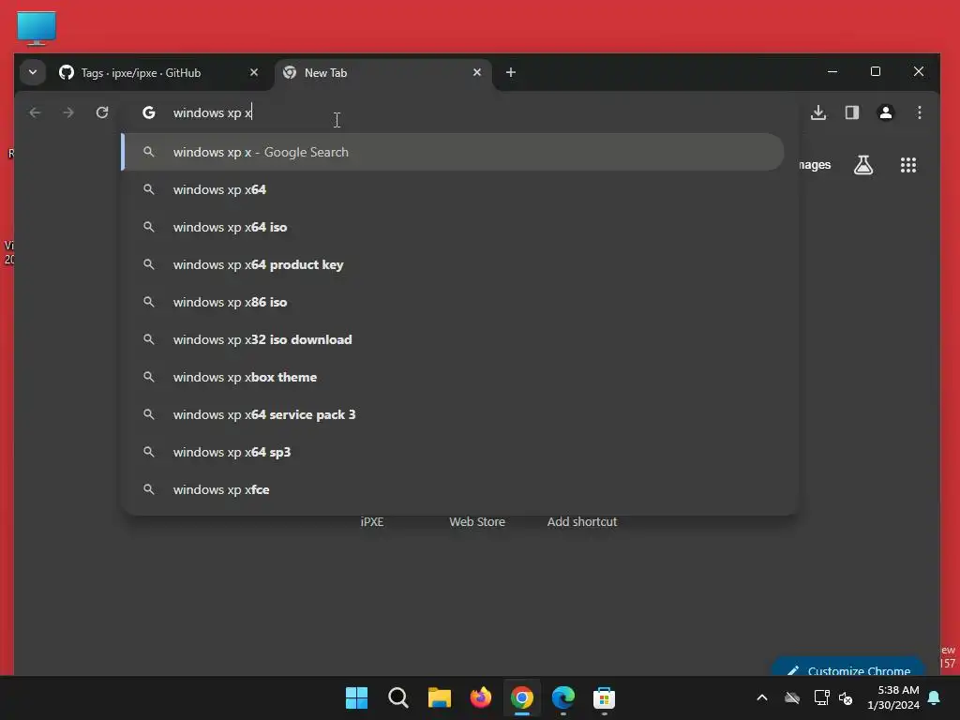This screenshot has width=960, height=720.
Task: Pick 'windows xp xbox theme' suggestion
Action: [453, 377]
